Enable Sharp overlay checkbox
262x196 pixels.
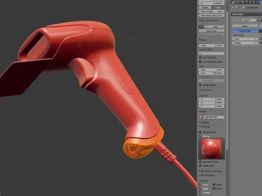[214, 185]
